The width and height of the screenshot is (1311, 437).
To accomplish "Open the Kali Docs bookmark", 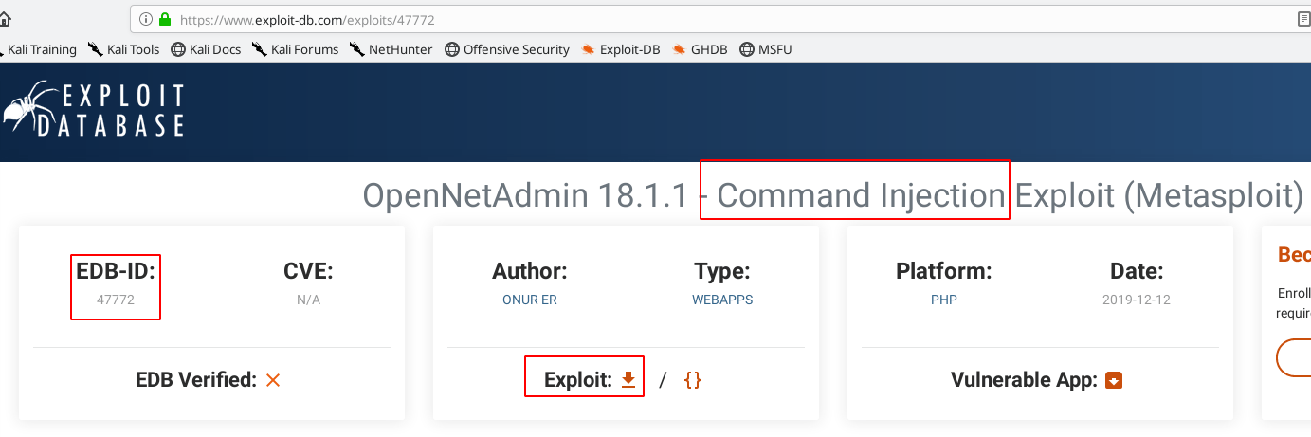I will click(206, 49).
